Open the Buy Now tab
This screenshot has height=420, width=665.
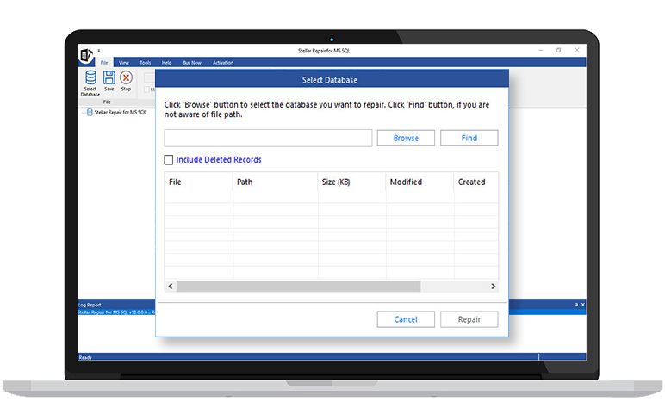click(192, 62)
